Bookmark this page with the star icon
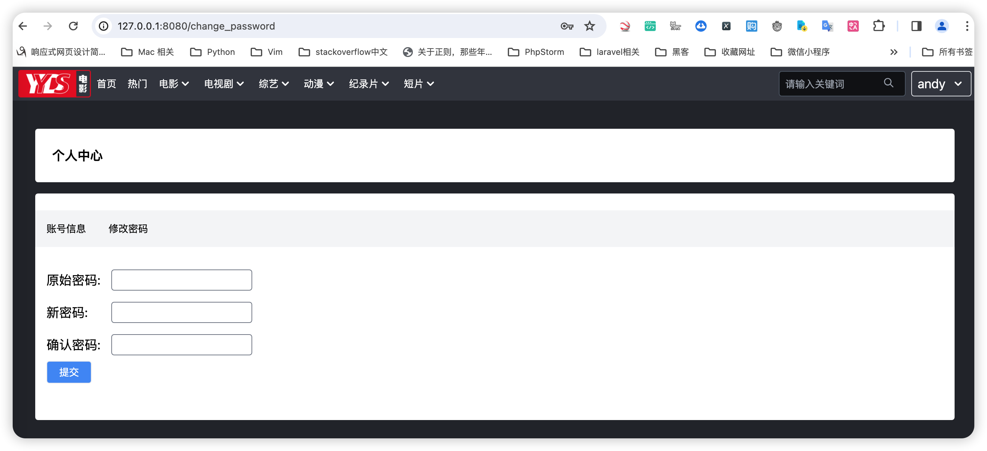The height and width of the screenshot is (451, 987). point(589,26)
